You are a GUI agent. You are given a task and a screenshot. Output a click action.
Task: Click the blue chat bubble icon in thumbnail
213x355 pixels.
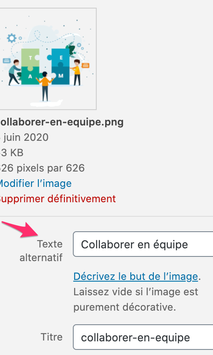pyautogui.click(x=6, y=61)
